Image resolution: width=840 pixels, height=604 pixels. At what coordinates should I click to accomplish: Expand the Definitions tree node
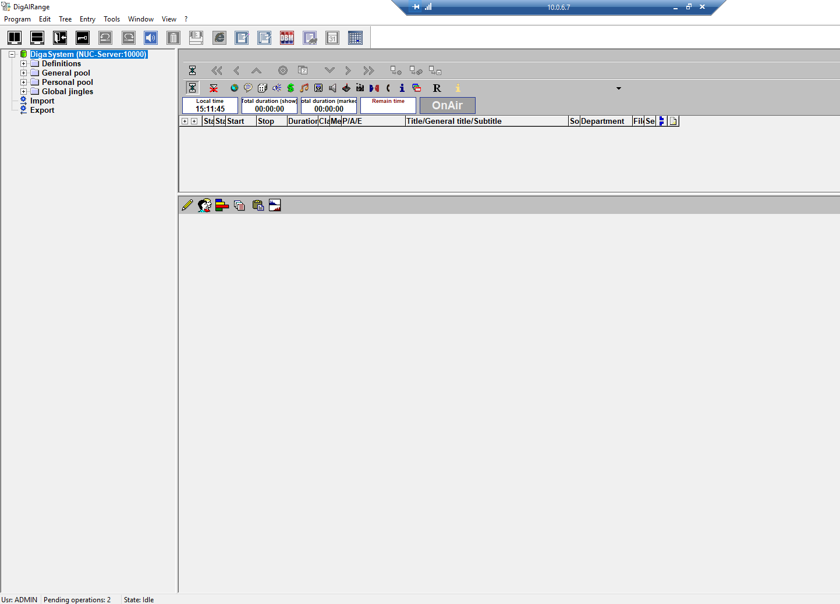24,64
